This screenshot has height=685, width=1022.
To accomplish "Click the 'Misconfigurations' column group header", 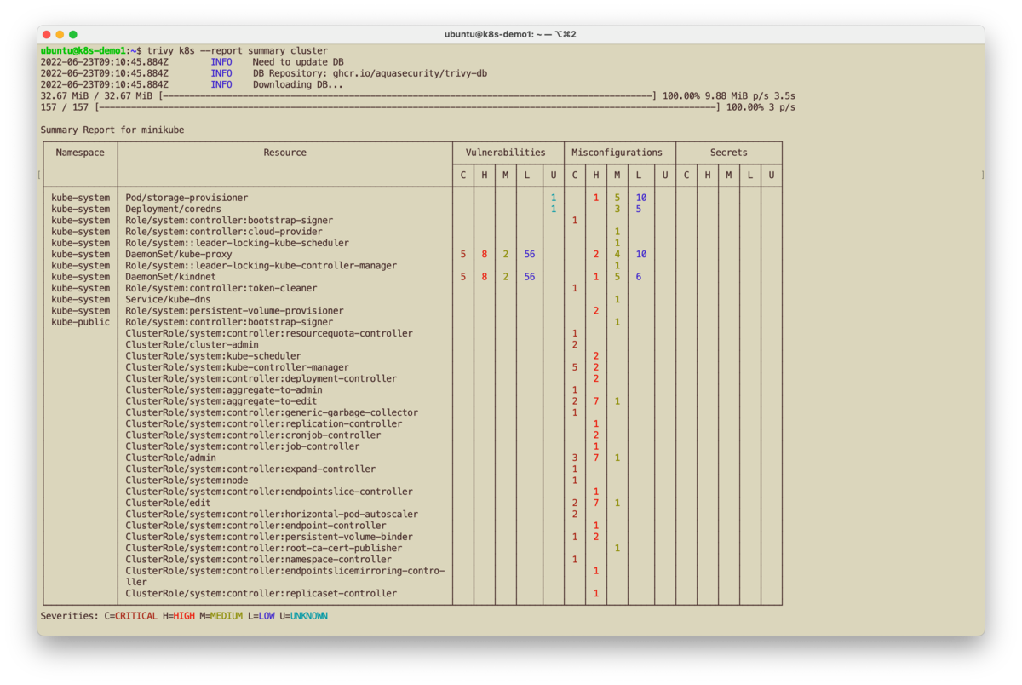I will click(617, 153).
